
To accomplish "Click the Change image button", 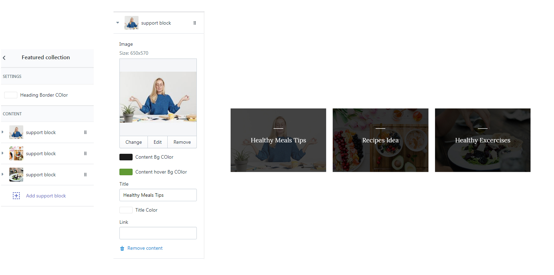I will pos(134,142).
